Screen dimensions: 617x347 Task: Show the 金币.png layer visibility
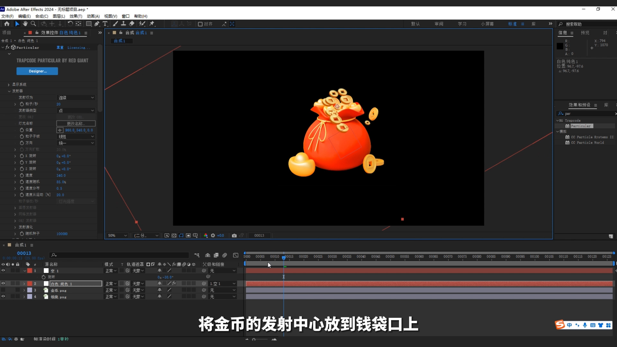3,290
